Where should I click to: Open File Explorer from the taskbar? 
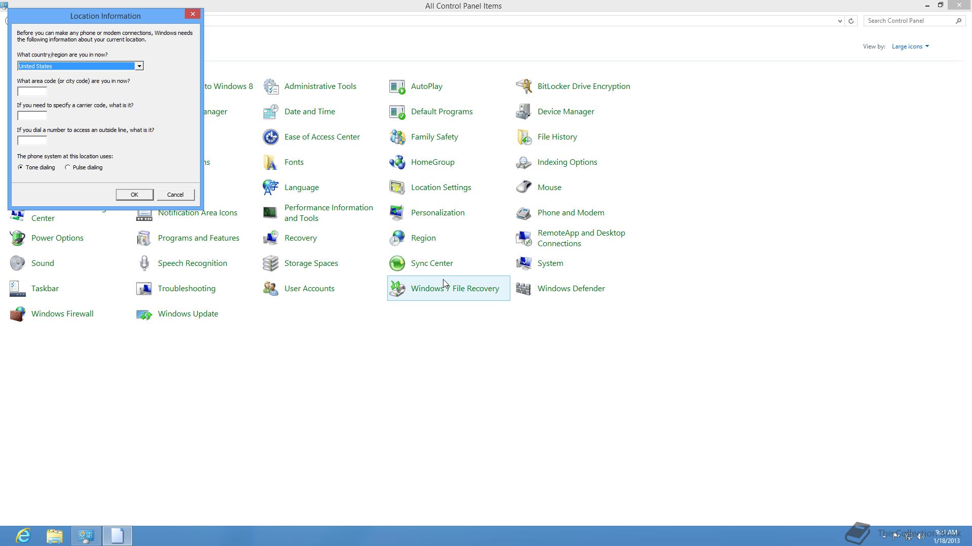click(x=55, y=536)
